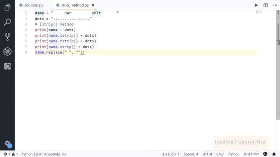Open feedback smiley in status bar
The width and height of the screenshot is (280, 157).
pos(265,154)
